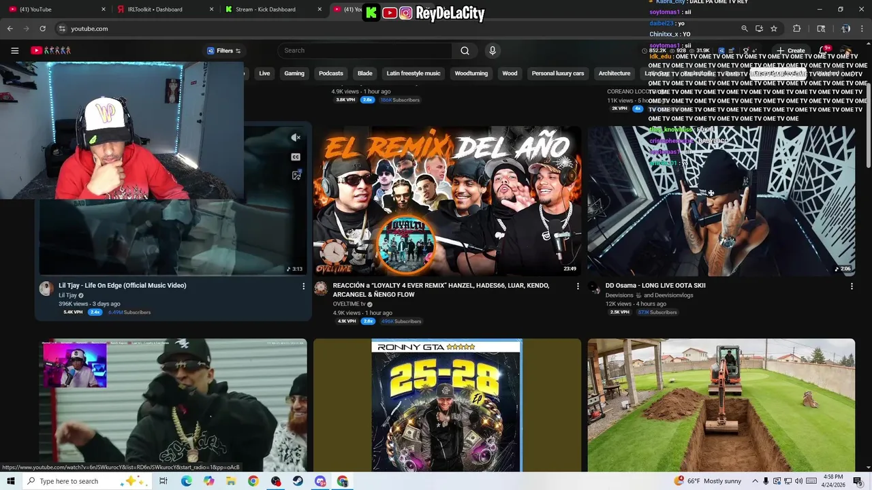Open the REACCIÓN a LOYALTY 4 EVER REMIX title
Screen dimensions: 872x490
click(441, 290)
